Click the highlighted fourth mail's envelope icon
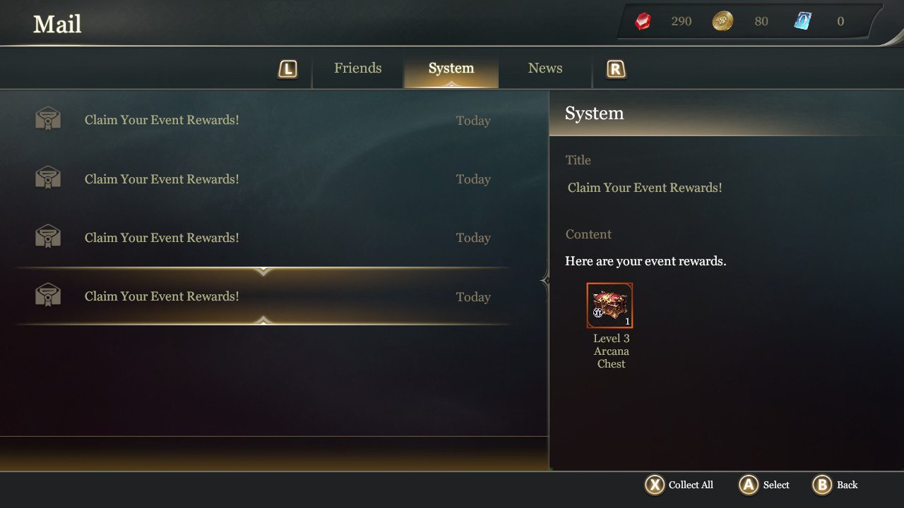The image size is (904, 508). (48, 295)
